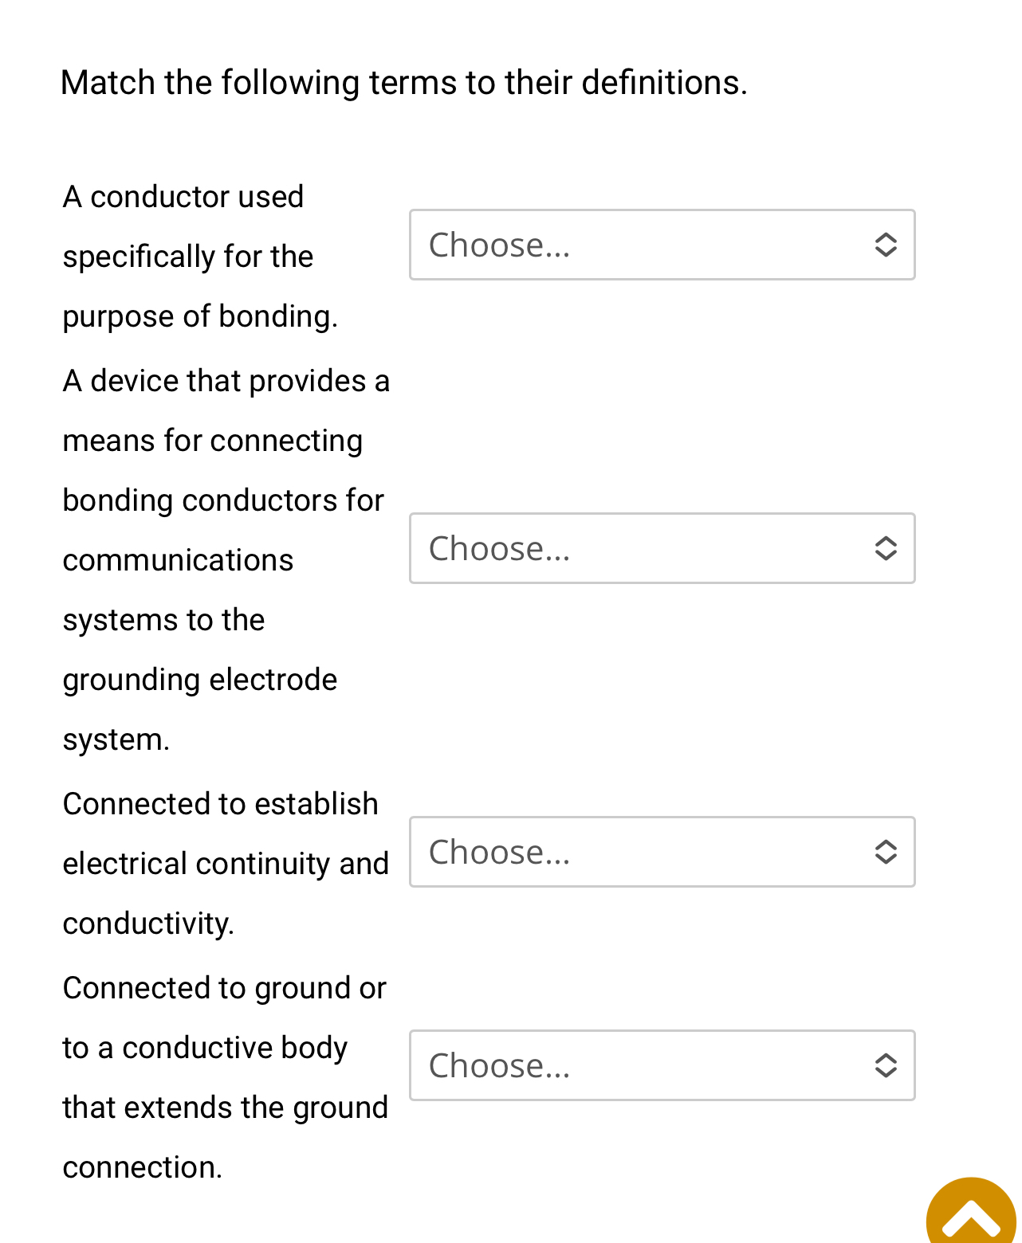1022x1243 pixels.
Task: Click the Connected to establish electrical continuity text
Action: click(x=226, y=863)
